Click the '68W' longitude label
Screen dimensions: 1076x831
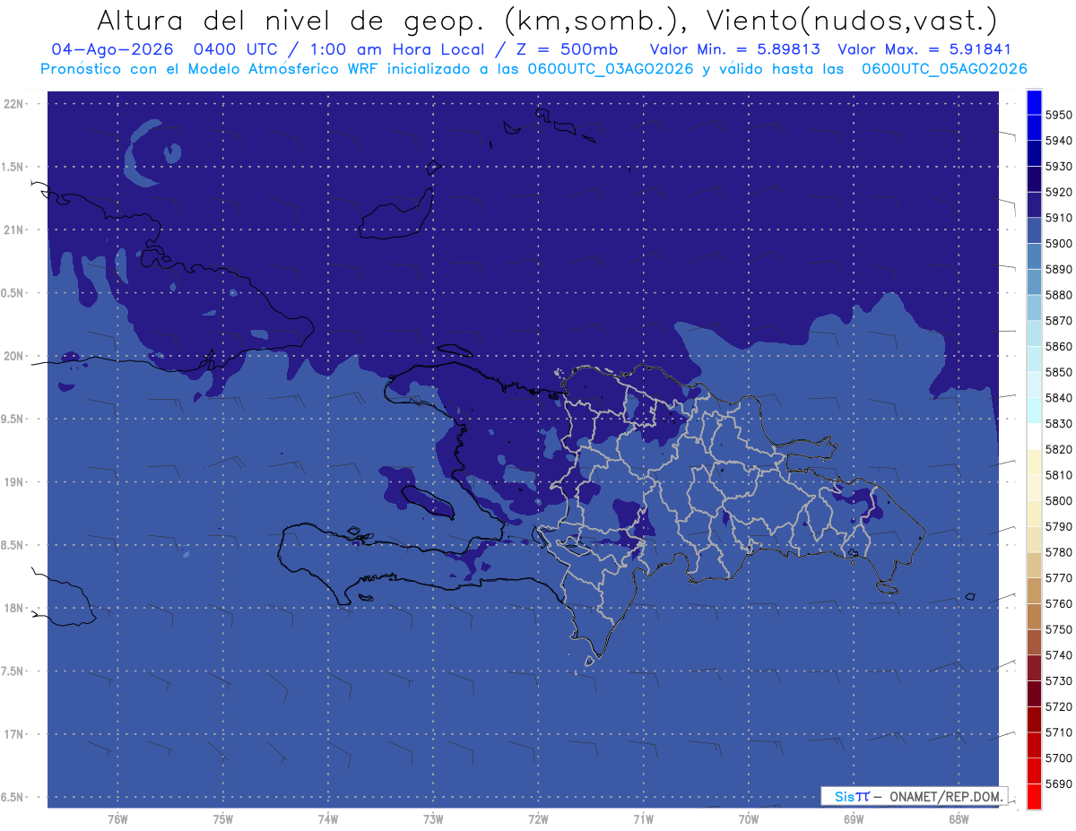(959, 818)
